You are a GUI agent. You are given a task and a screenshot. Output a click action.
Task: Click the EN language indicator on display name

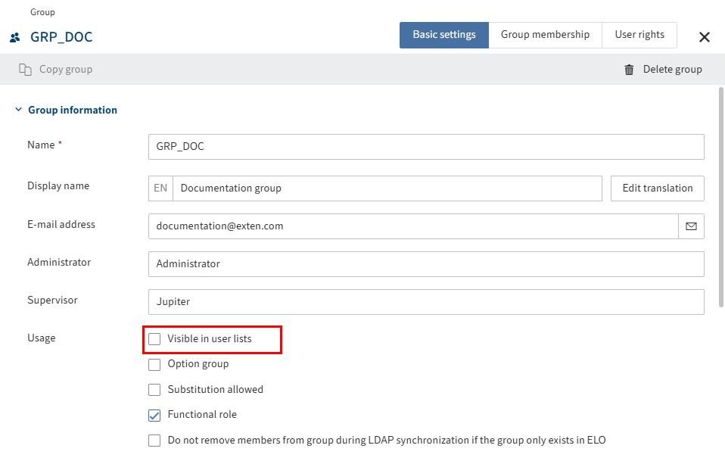(x=160, y=188)
